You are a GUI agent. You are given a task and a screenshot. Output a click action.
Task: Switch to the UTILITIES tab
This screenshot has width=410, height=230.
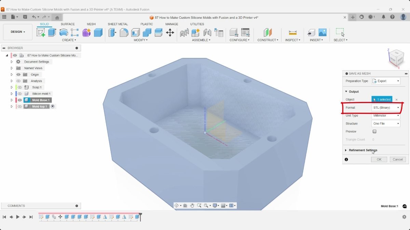[197, 24]
